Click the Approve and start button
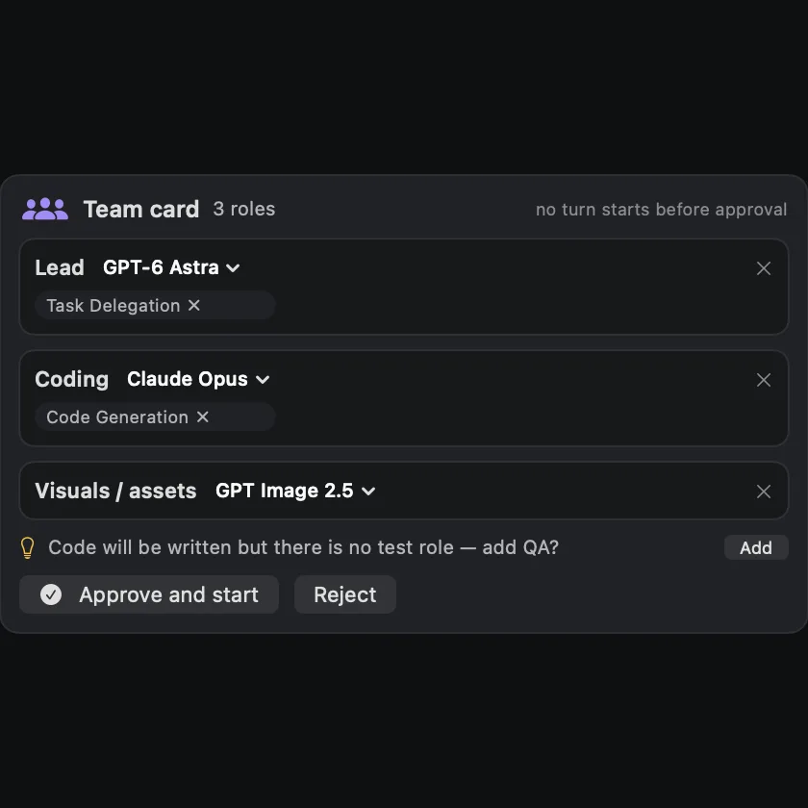 [x=149, y=594]
